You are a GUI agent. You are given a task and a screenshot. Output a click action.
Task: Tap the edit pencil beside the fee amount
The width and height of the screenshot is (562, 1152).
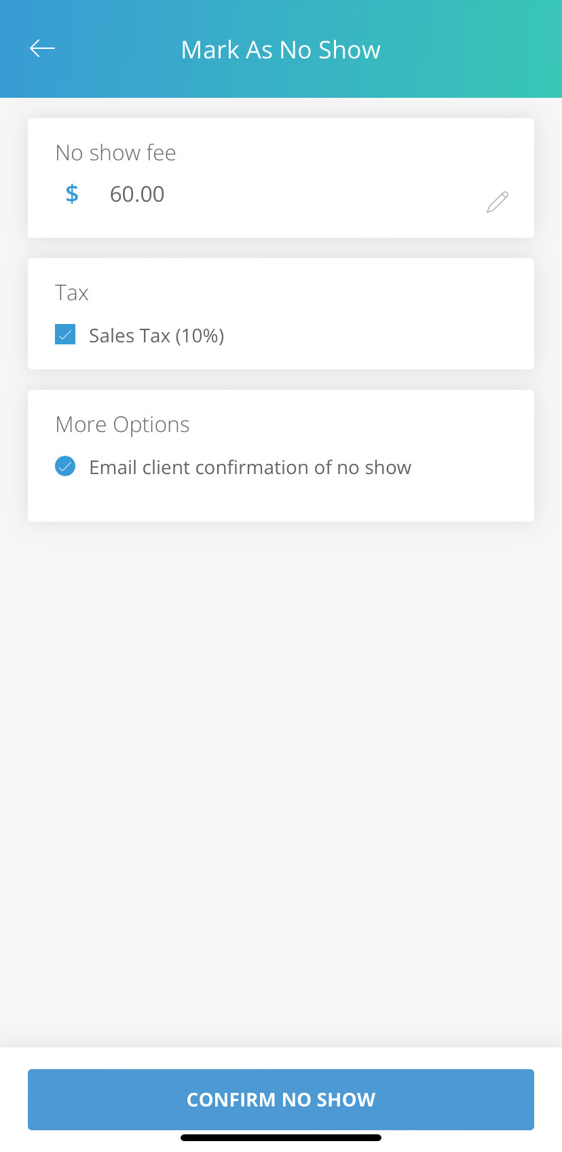pos(498,202)
